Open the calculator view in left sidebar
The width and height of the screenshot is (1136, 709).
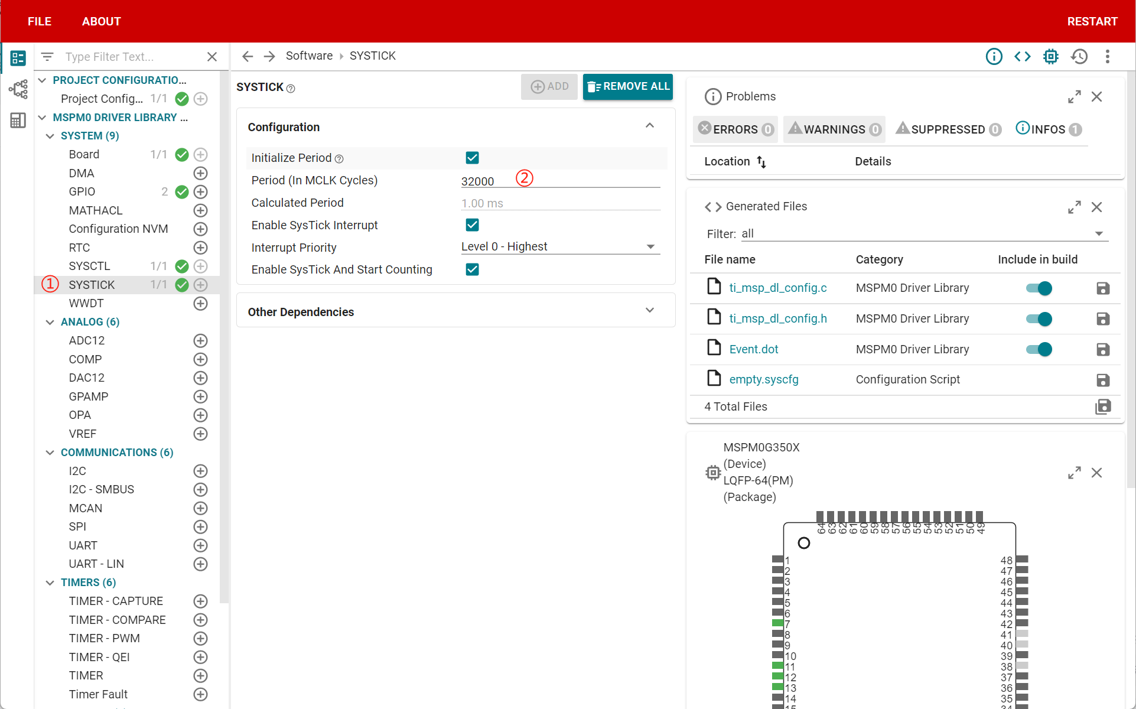pos(18,121)
